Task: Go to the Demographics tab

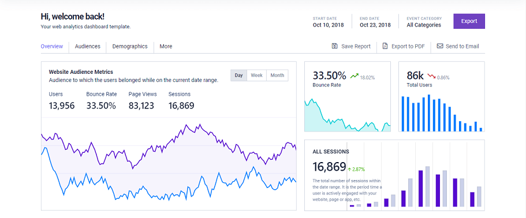Action: pyautogui.click(x=130, y=47)
